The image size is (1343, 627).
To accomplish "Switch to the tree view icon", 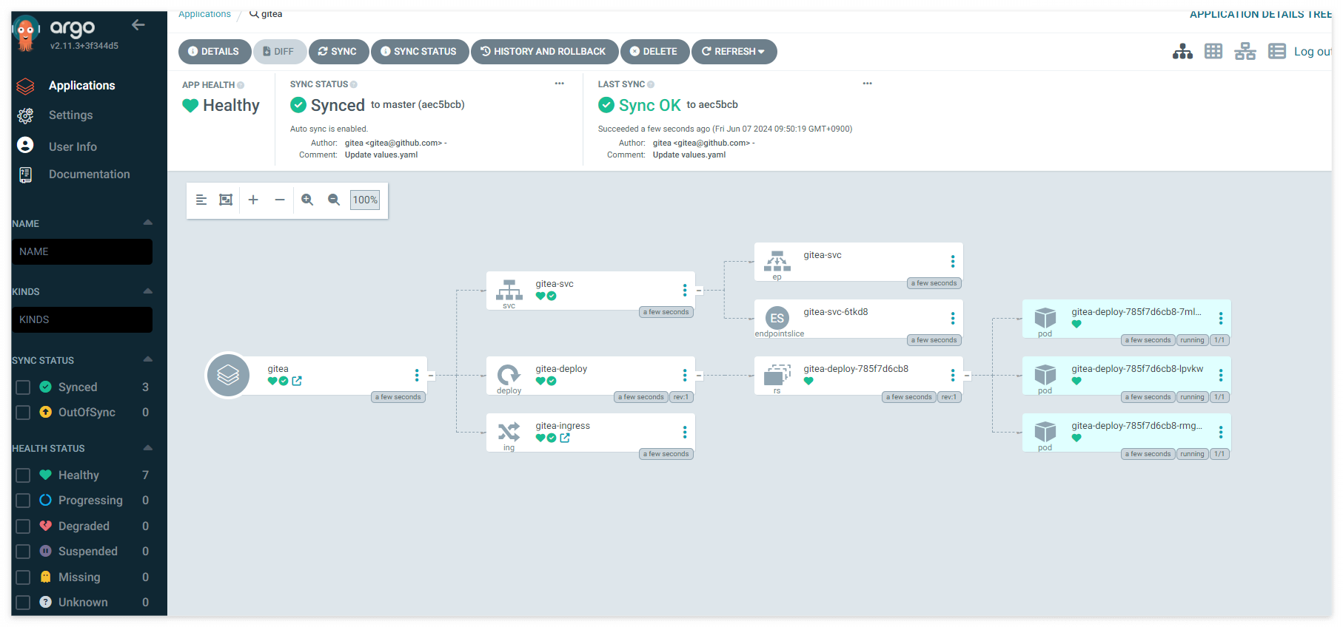I will pyautogui.click(x=1182, y=51).
